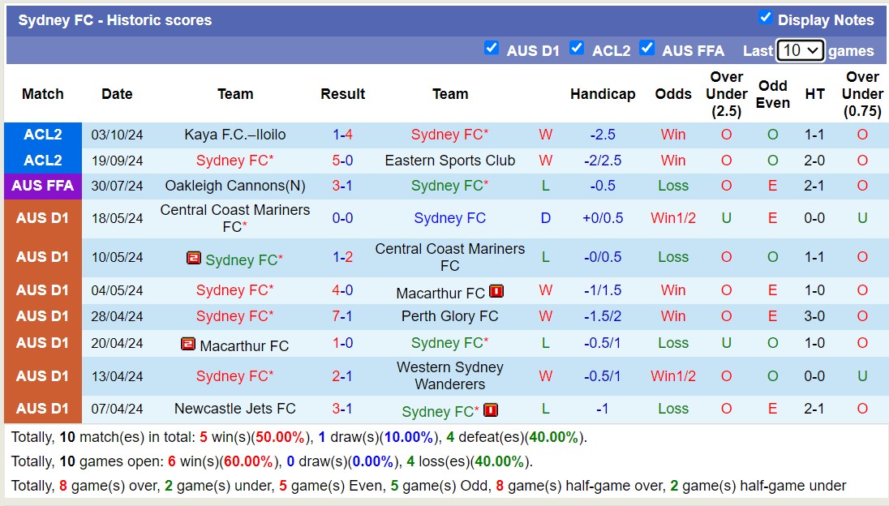This screenshot has width=889, height=506.
Task: Toggle the Display Notes checkbox
Action: point(762,19)
